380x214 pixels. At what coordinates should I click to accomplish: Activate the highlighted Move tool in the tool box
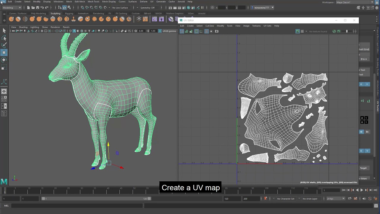(x=4, y=53)
